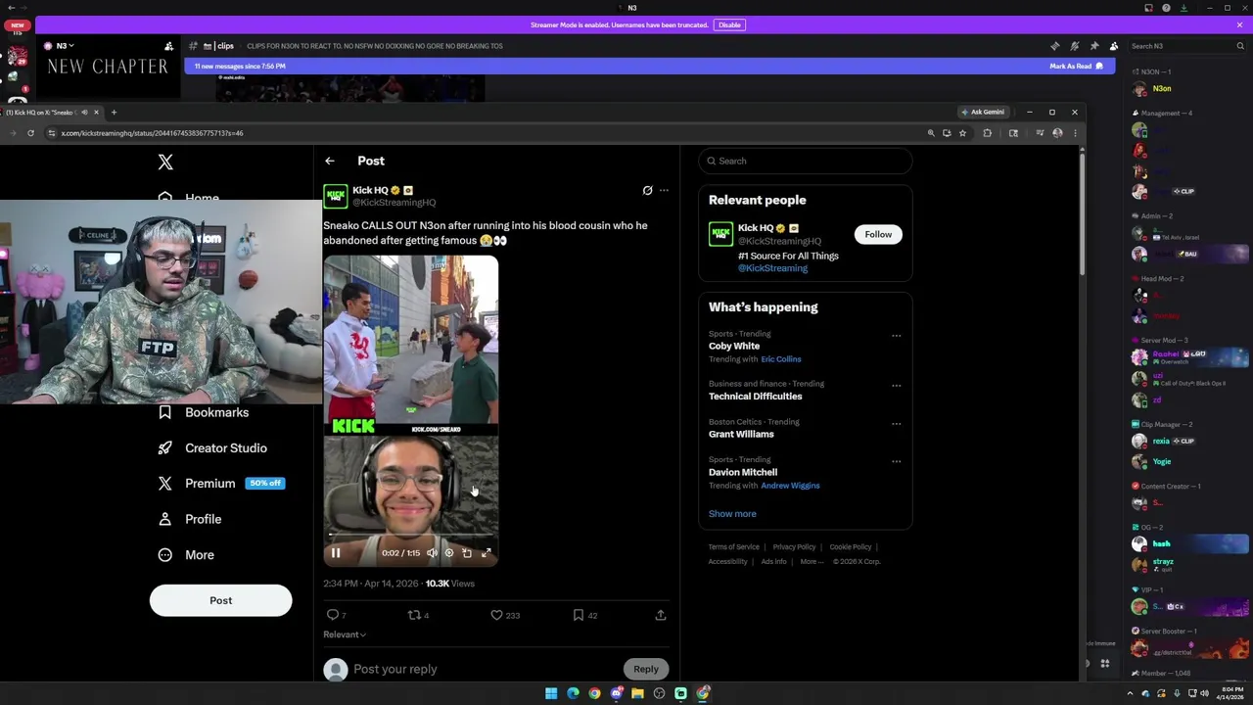
Task: Open Coby White trend options menu
Action: (896, 336)
